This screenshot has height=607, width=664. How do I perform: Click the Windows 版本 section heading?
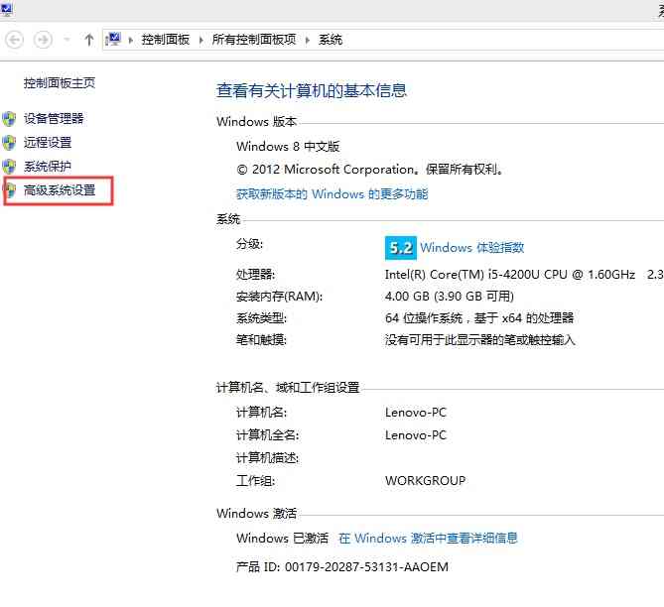coord(257,122)
